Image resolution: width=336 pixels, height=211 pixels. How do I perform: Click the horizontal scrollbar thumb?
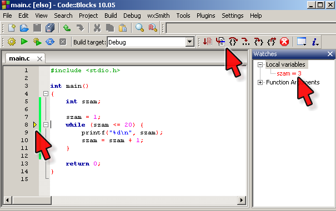pos(32,200)
